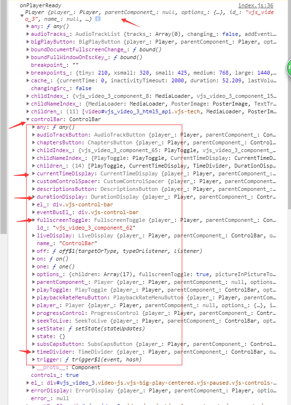Click id_ value "vjs_video_3_component_62"

[x=94, y=228]
